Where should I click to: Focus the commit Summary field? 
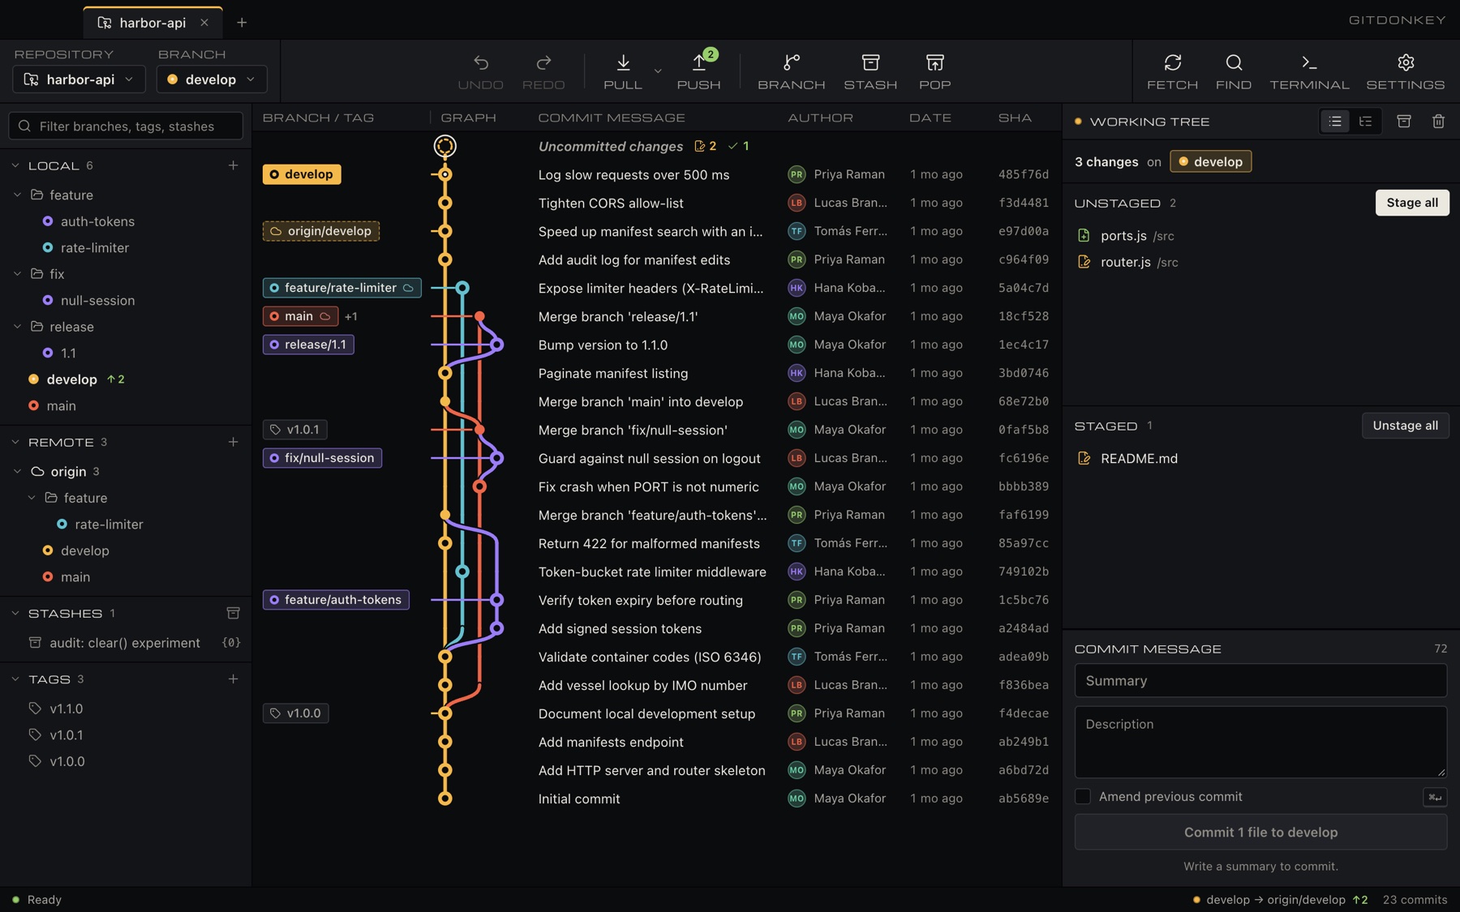(x=1260, y=681)
